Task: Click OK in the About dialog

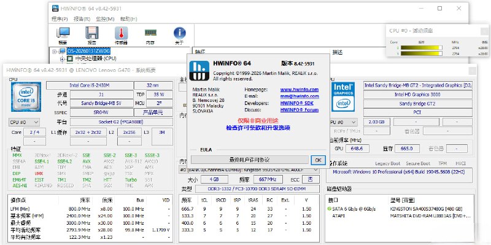Action: [318, 160]
